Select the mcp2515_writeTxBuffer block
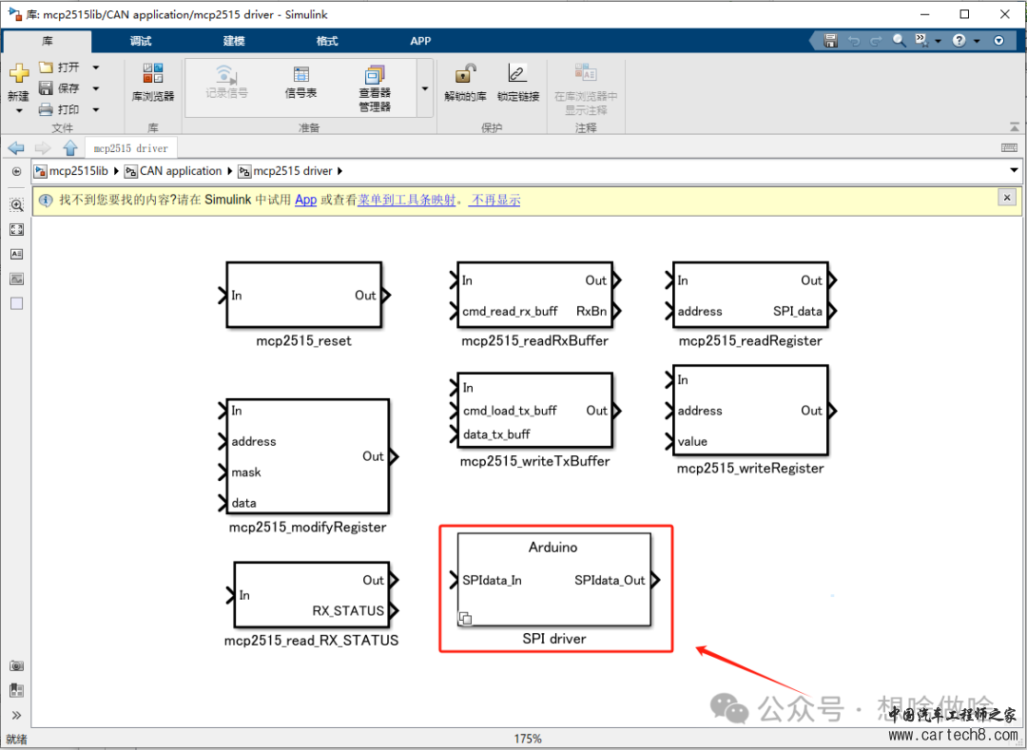The image size is (1027, 750). (x=534, y=411)
